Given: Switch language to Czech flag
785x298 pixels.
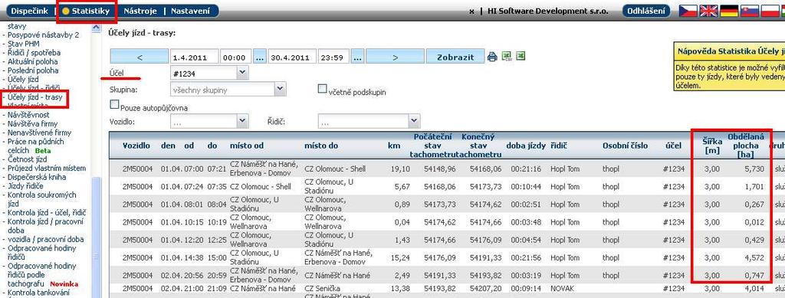Looking at the screenshot, I should pyautogui.click(x=688, y=11).
